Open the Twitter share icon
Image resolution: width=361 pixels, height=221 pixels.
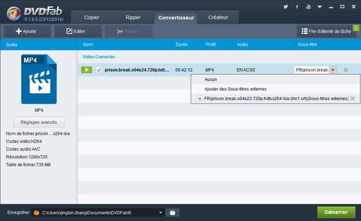coord(285,7)
